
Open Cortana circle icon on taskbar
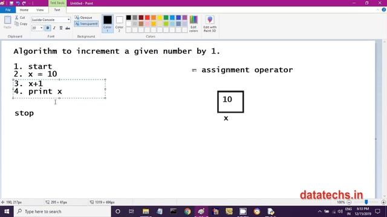(118, 212)
